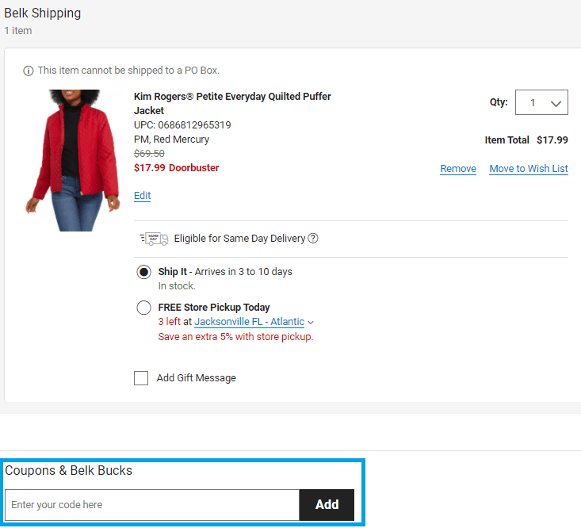
Task: Click the Belk Shipping heading
Action: point(43,13)
